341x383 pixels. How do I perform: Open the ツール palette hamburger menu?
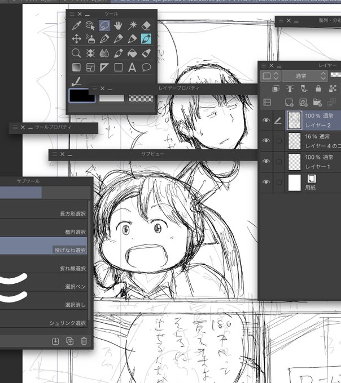72,14
